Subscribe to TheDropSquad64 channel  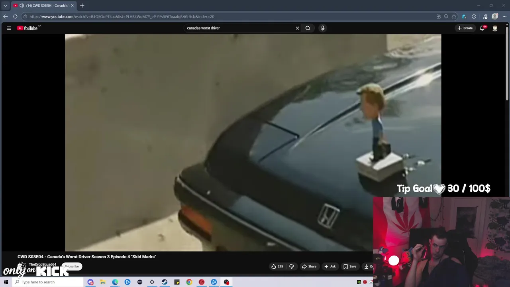click(x=72, y=266)
